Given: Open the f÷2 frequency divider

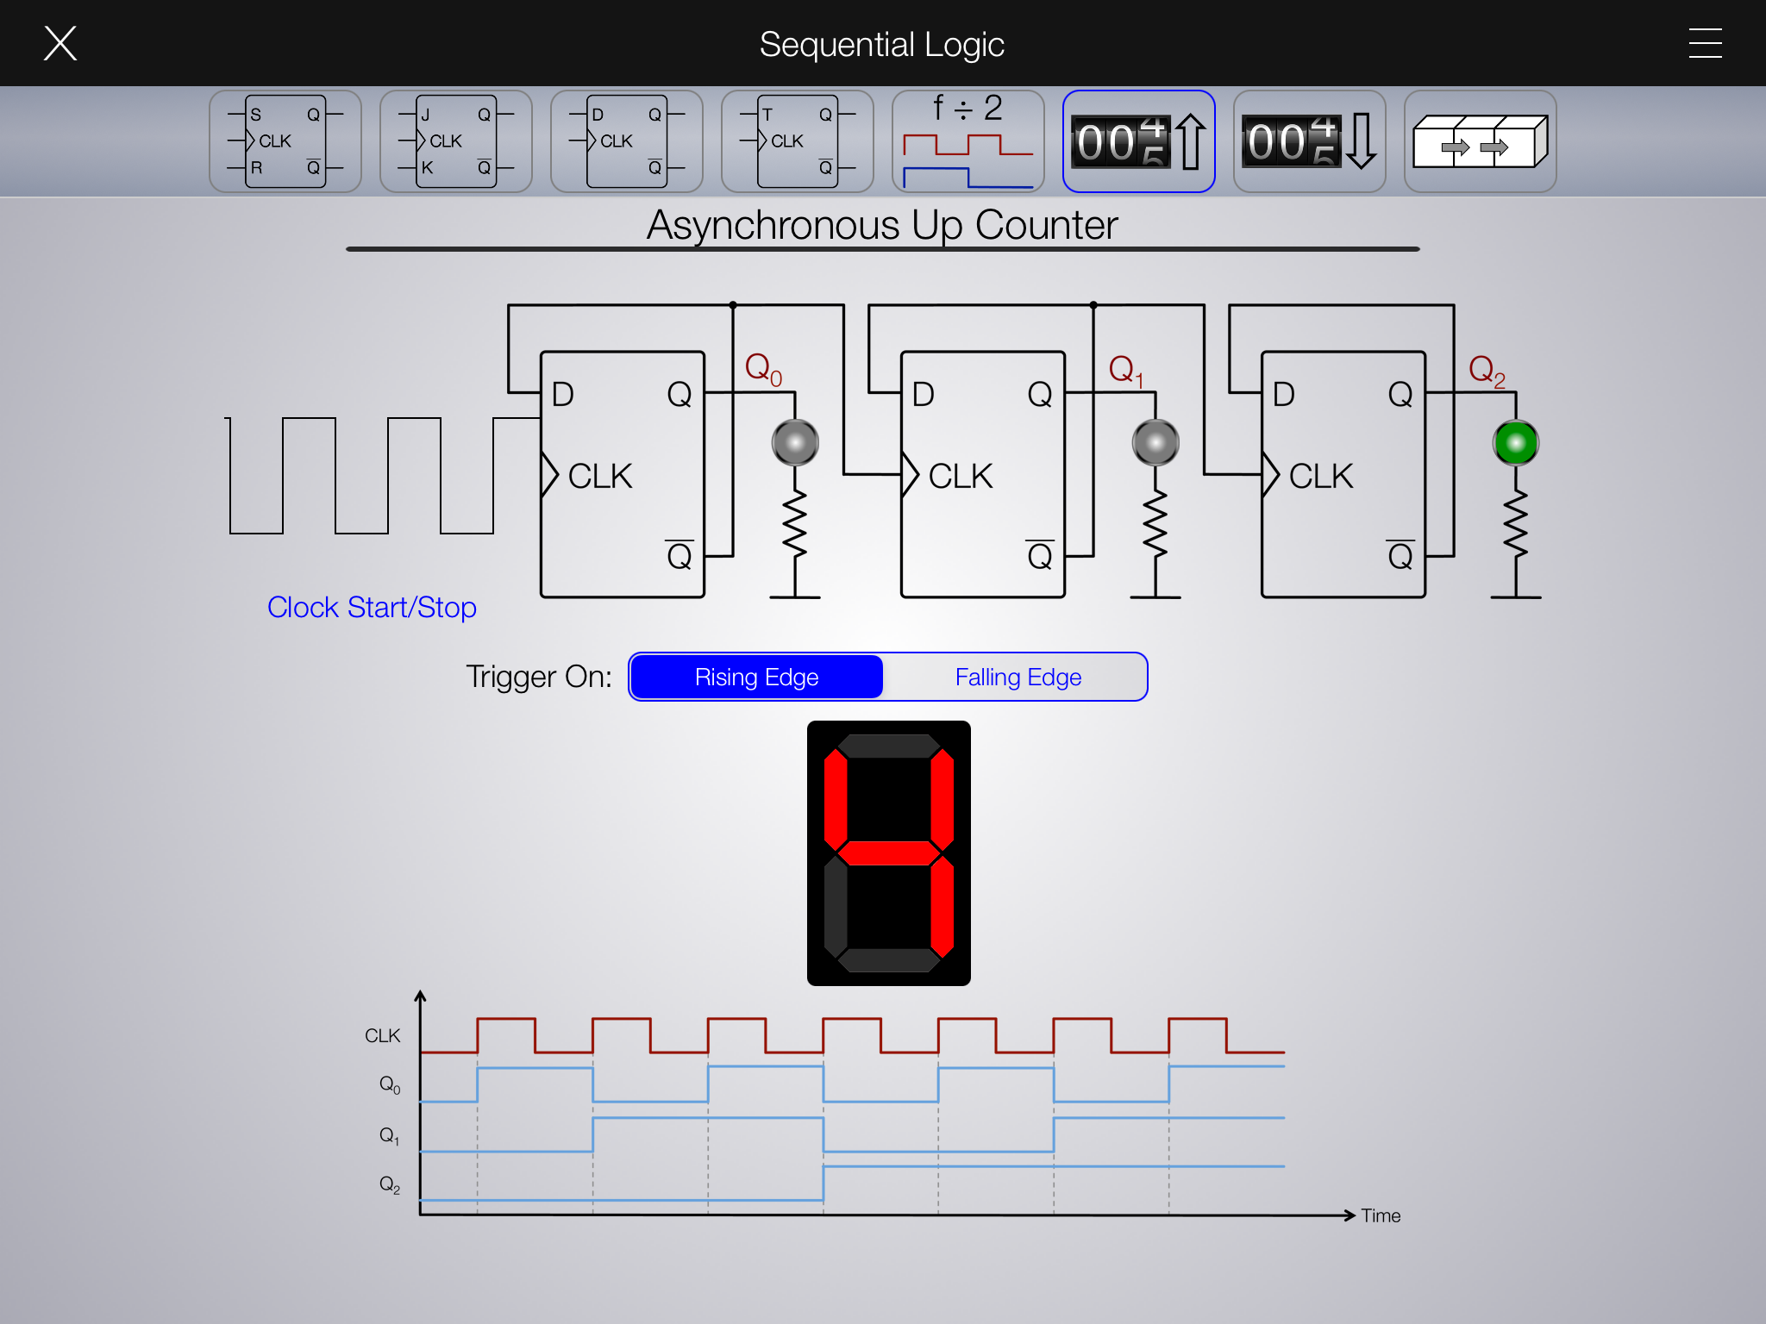Looking at the screenshot, I should 968,141.
